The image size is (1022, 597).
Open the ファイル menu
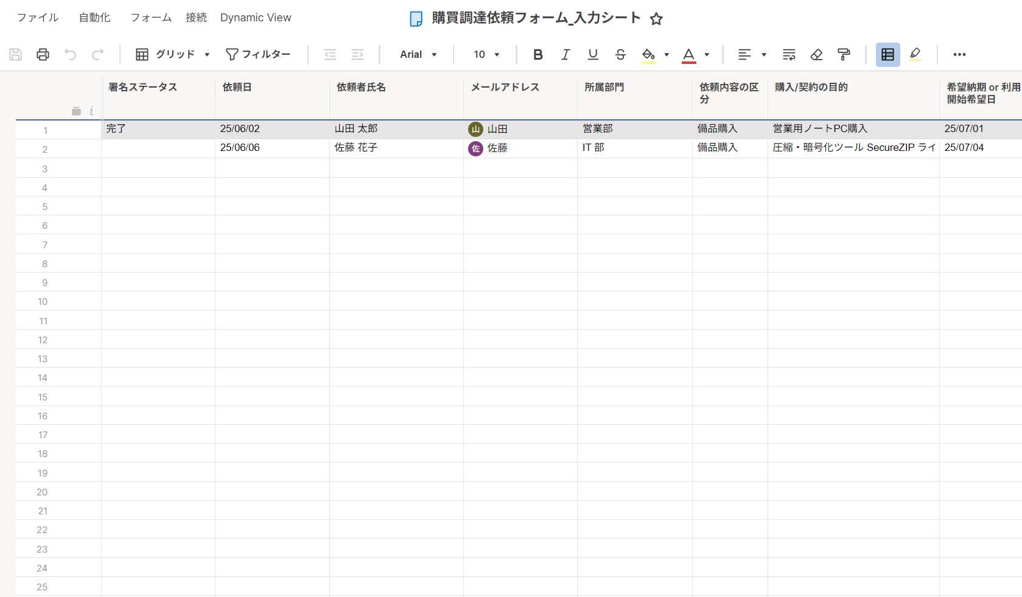37,18
